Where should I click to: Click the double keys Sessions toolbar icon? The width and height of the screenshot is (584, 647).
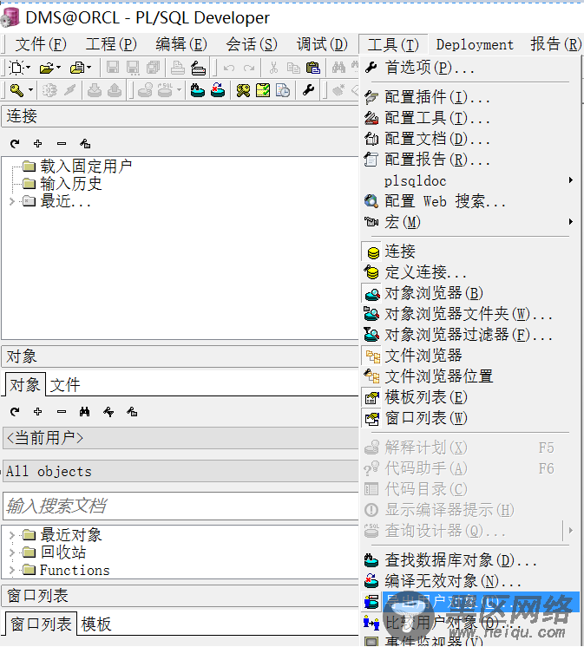pyautogui.click(x=243, y=90)
